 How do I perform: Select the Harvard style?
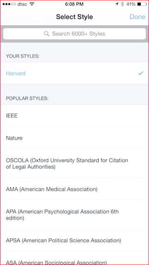point(74,73)
